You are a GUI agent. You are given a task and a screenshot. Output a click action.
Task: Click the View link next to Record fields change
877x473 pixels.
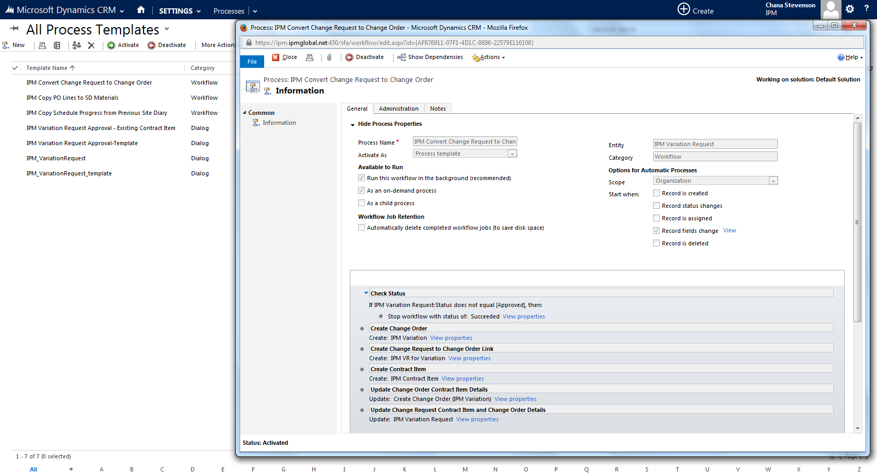click(729, 230)
